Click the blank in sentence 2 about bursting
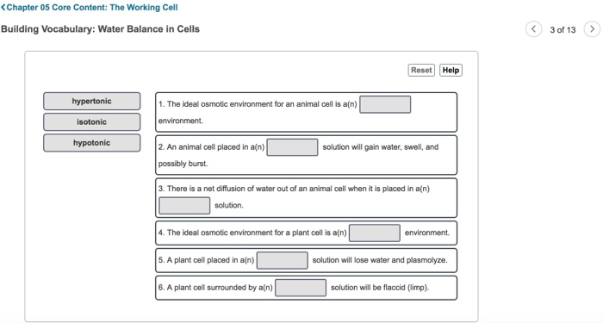 click(x=292, y=147)
